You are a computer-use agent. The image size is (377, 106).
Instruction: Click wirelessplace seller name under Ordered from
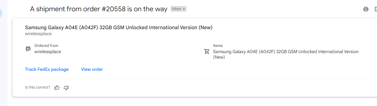tap(47, 52)
